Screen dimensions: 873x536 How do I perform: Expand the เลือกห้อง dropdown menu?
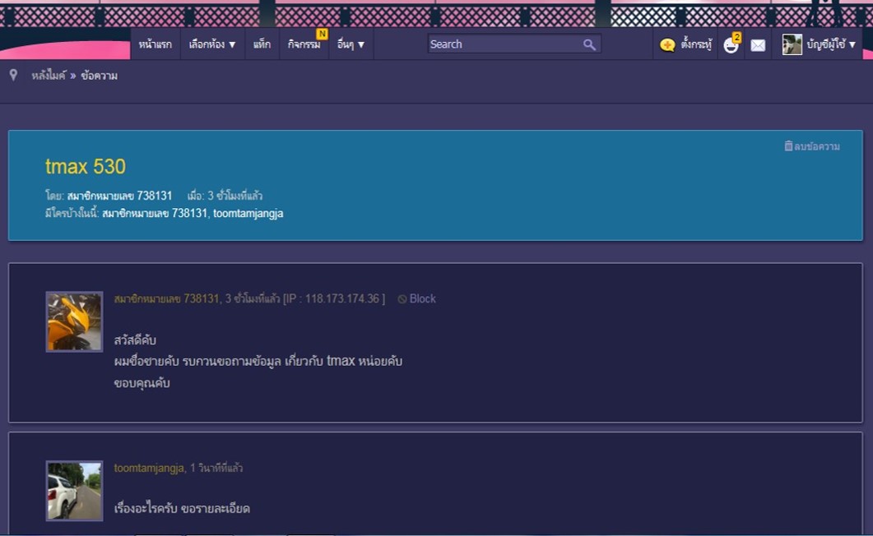pyautogui.click(x=212, y=44)
